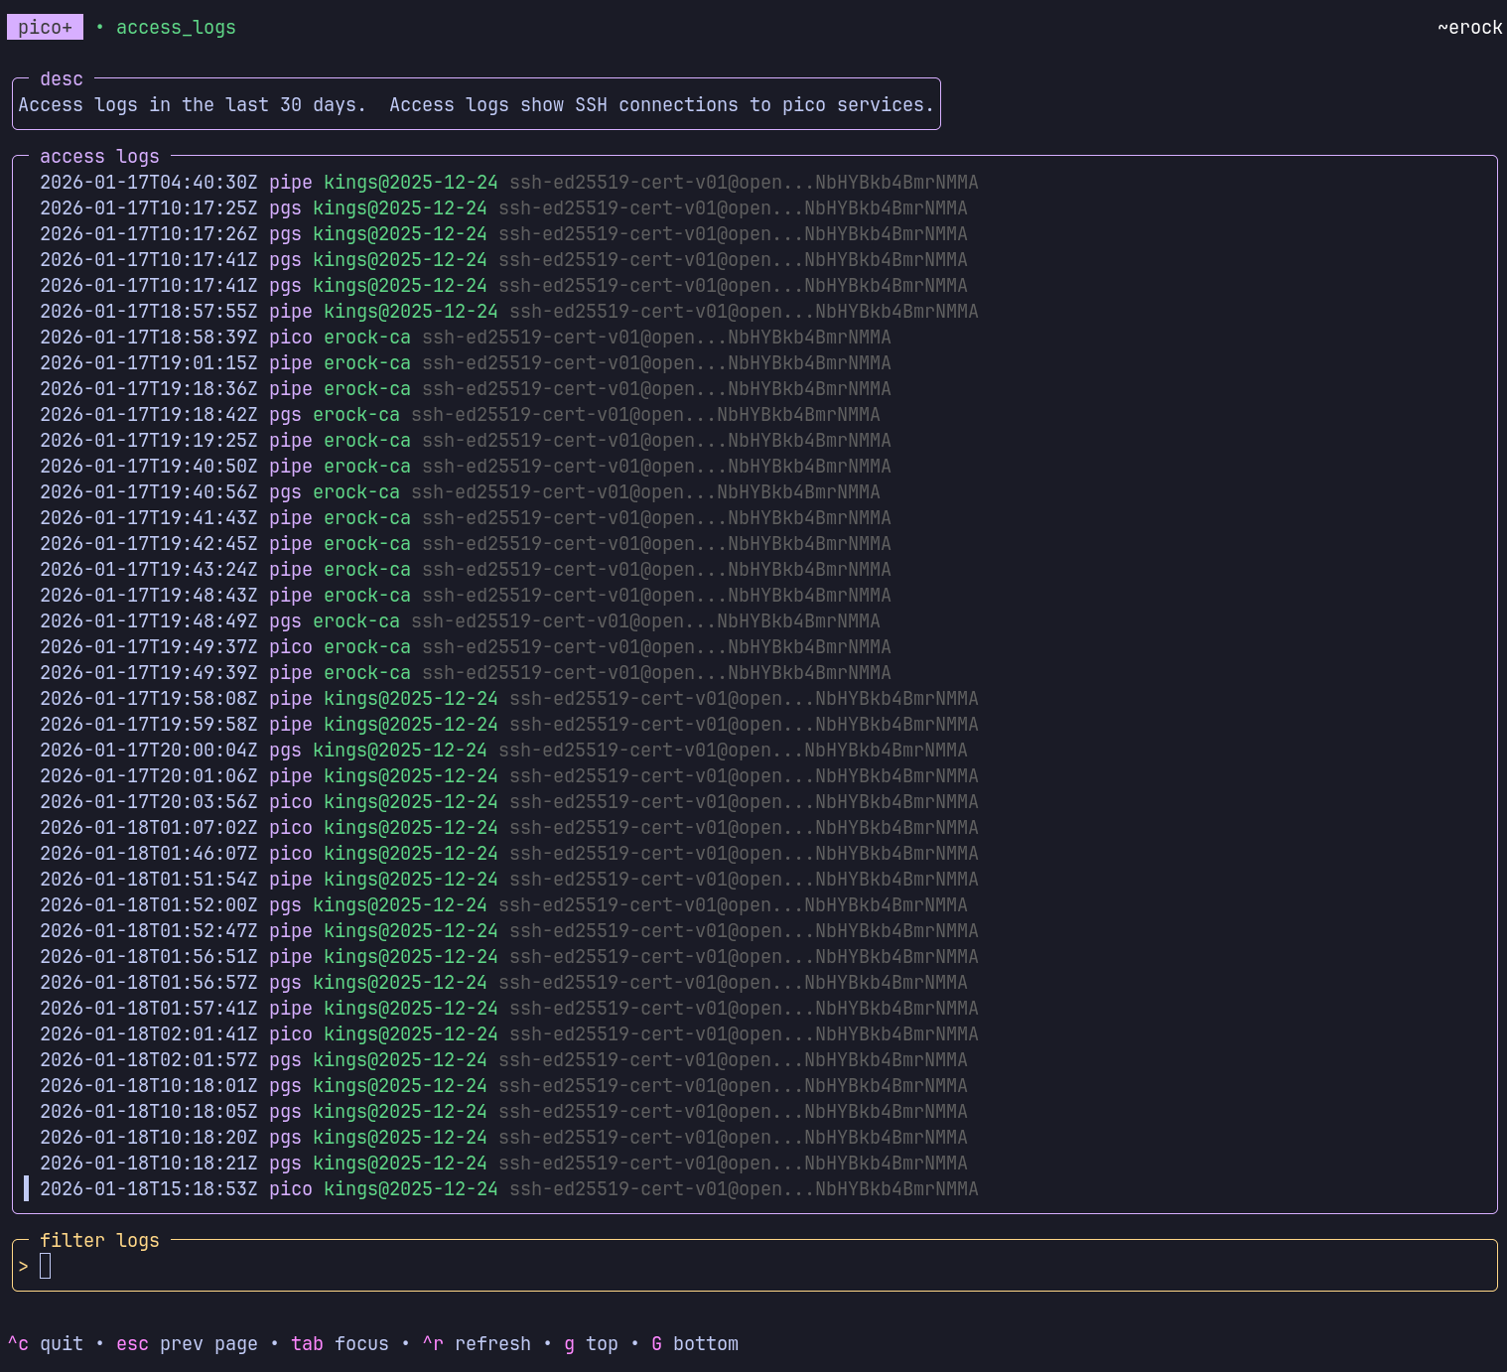Focus the filter logs input field
The image size is (1507, 1372).
[x=754, y=1266]
